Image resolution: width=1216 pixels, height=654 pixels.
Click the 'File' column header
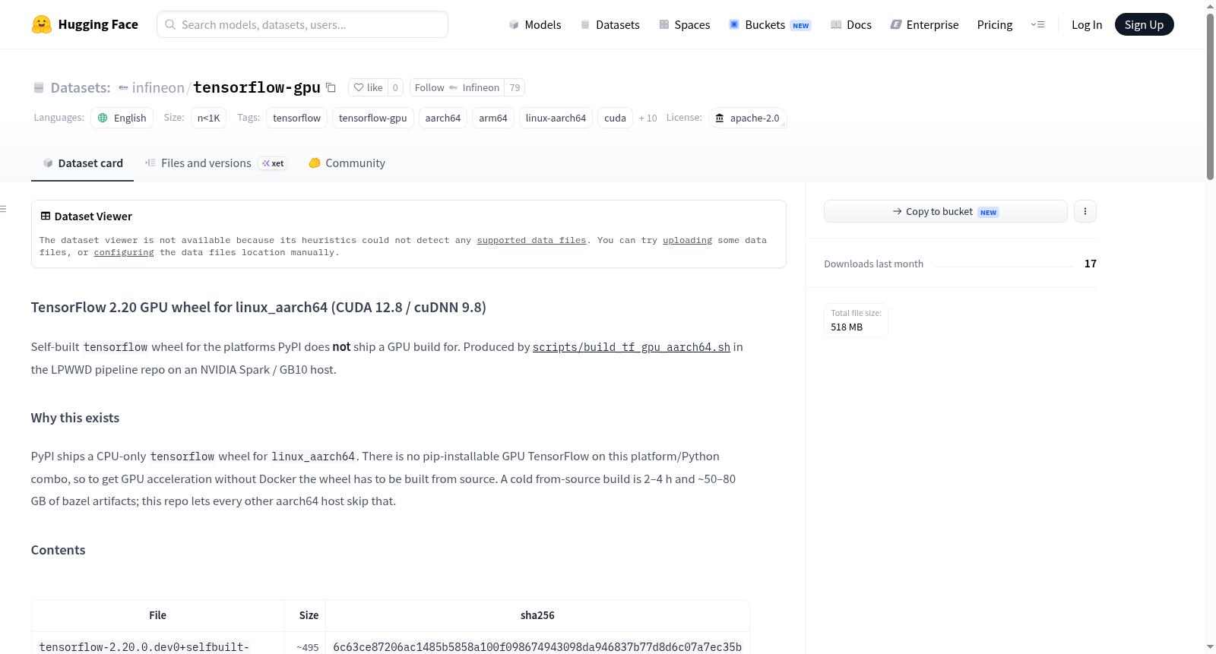coord(157,615)
